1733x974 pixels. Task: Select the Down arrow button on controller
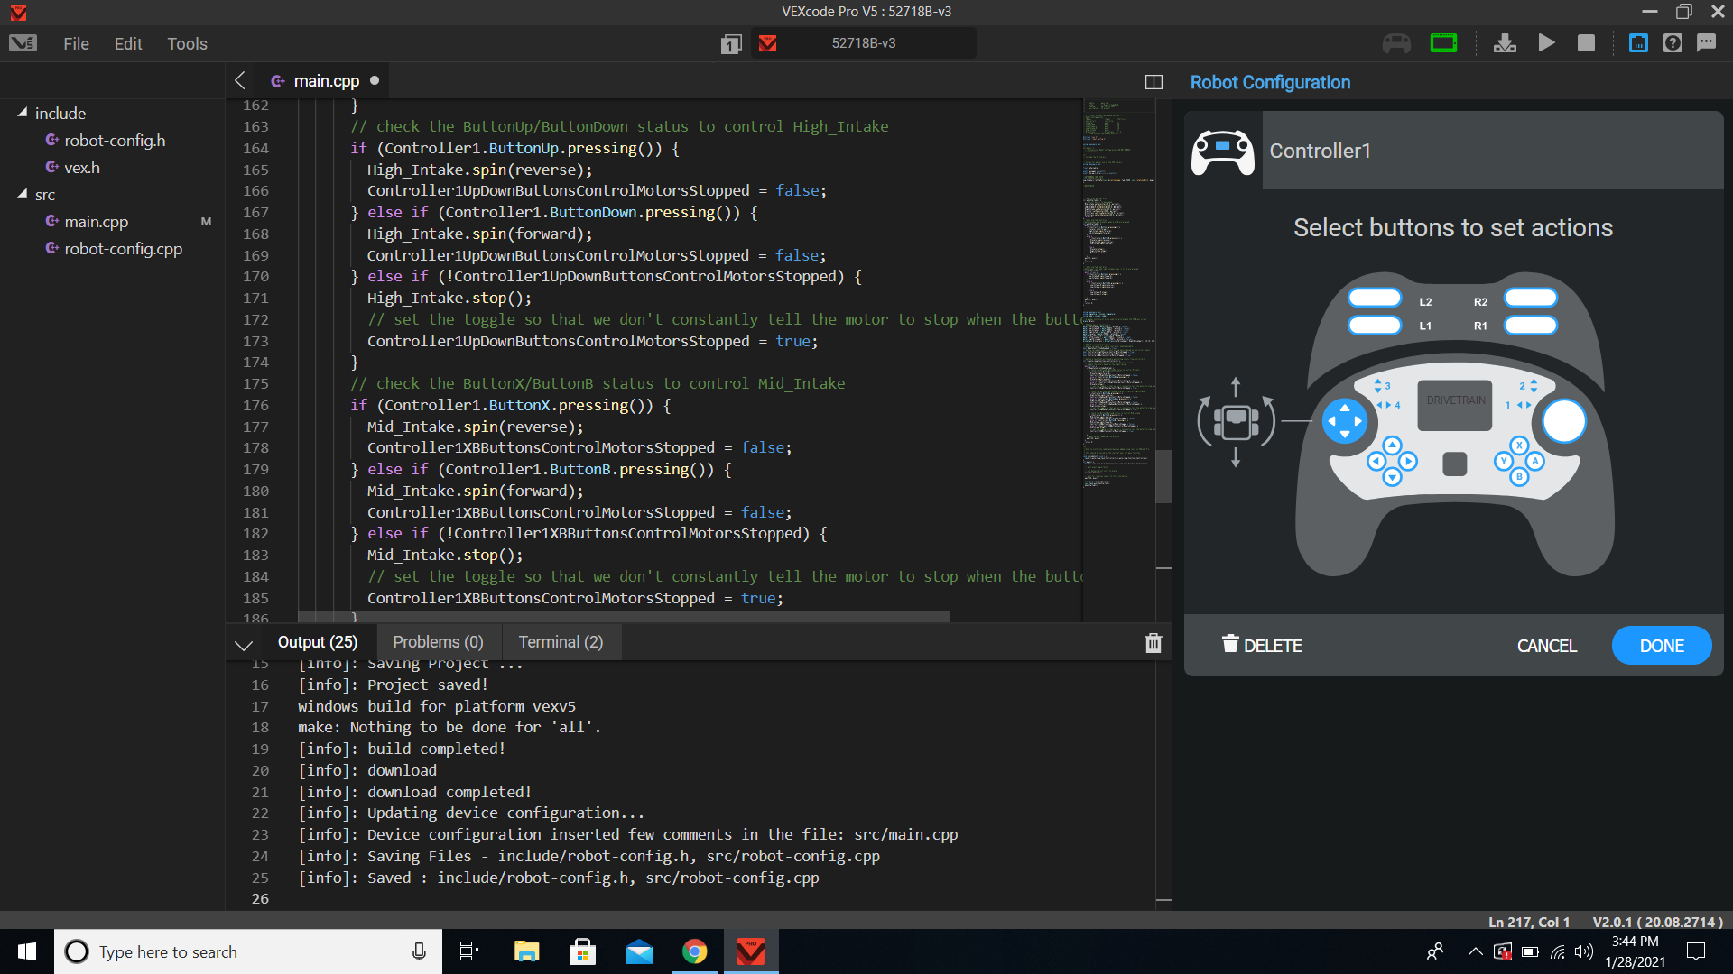point(1392,477)
